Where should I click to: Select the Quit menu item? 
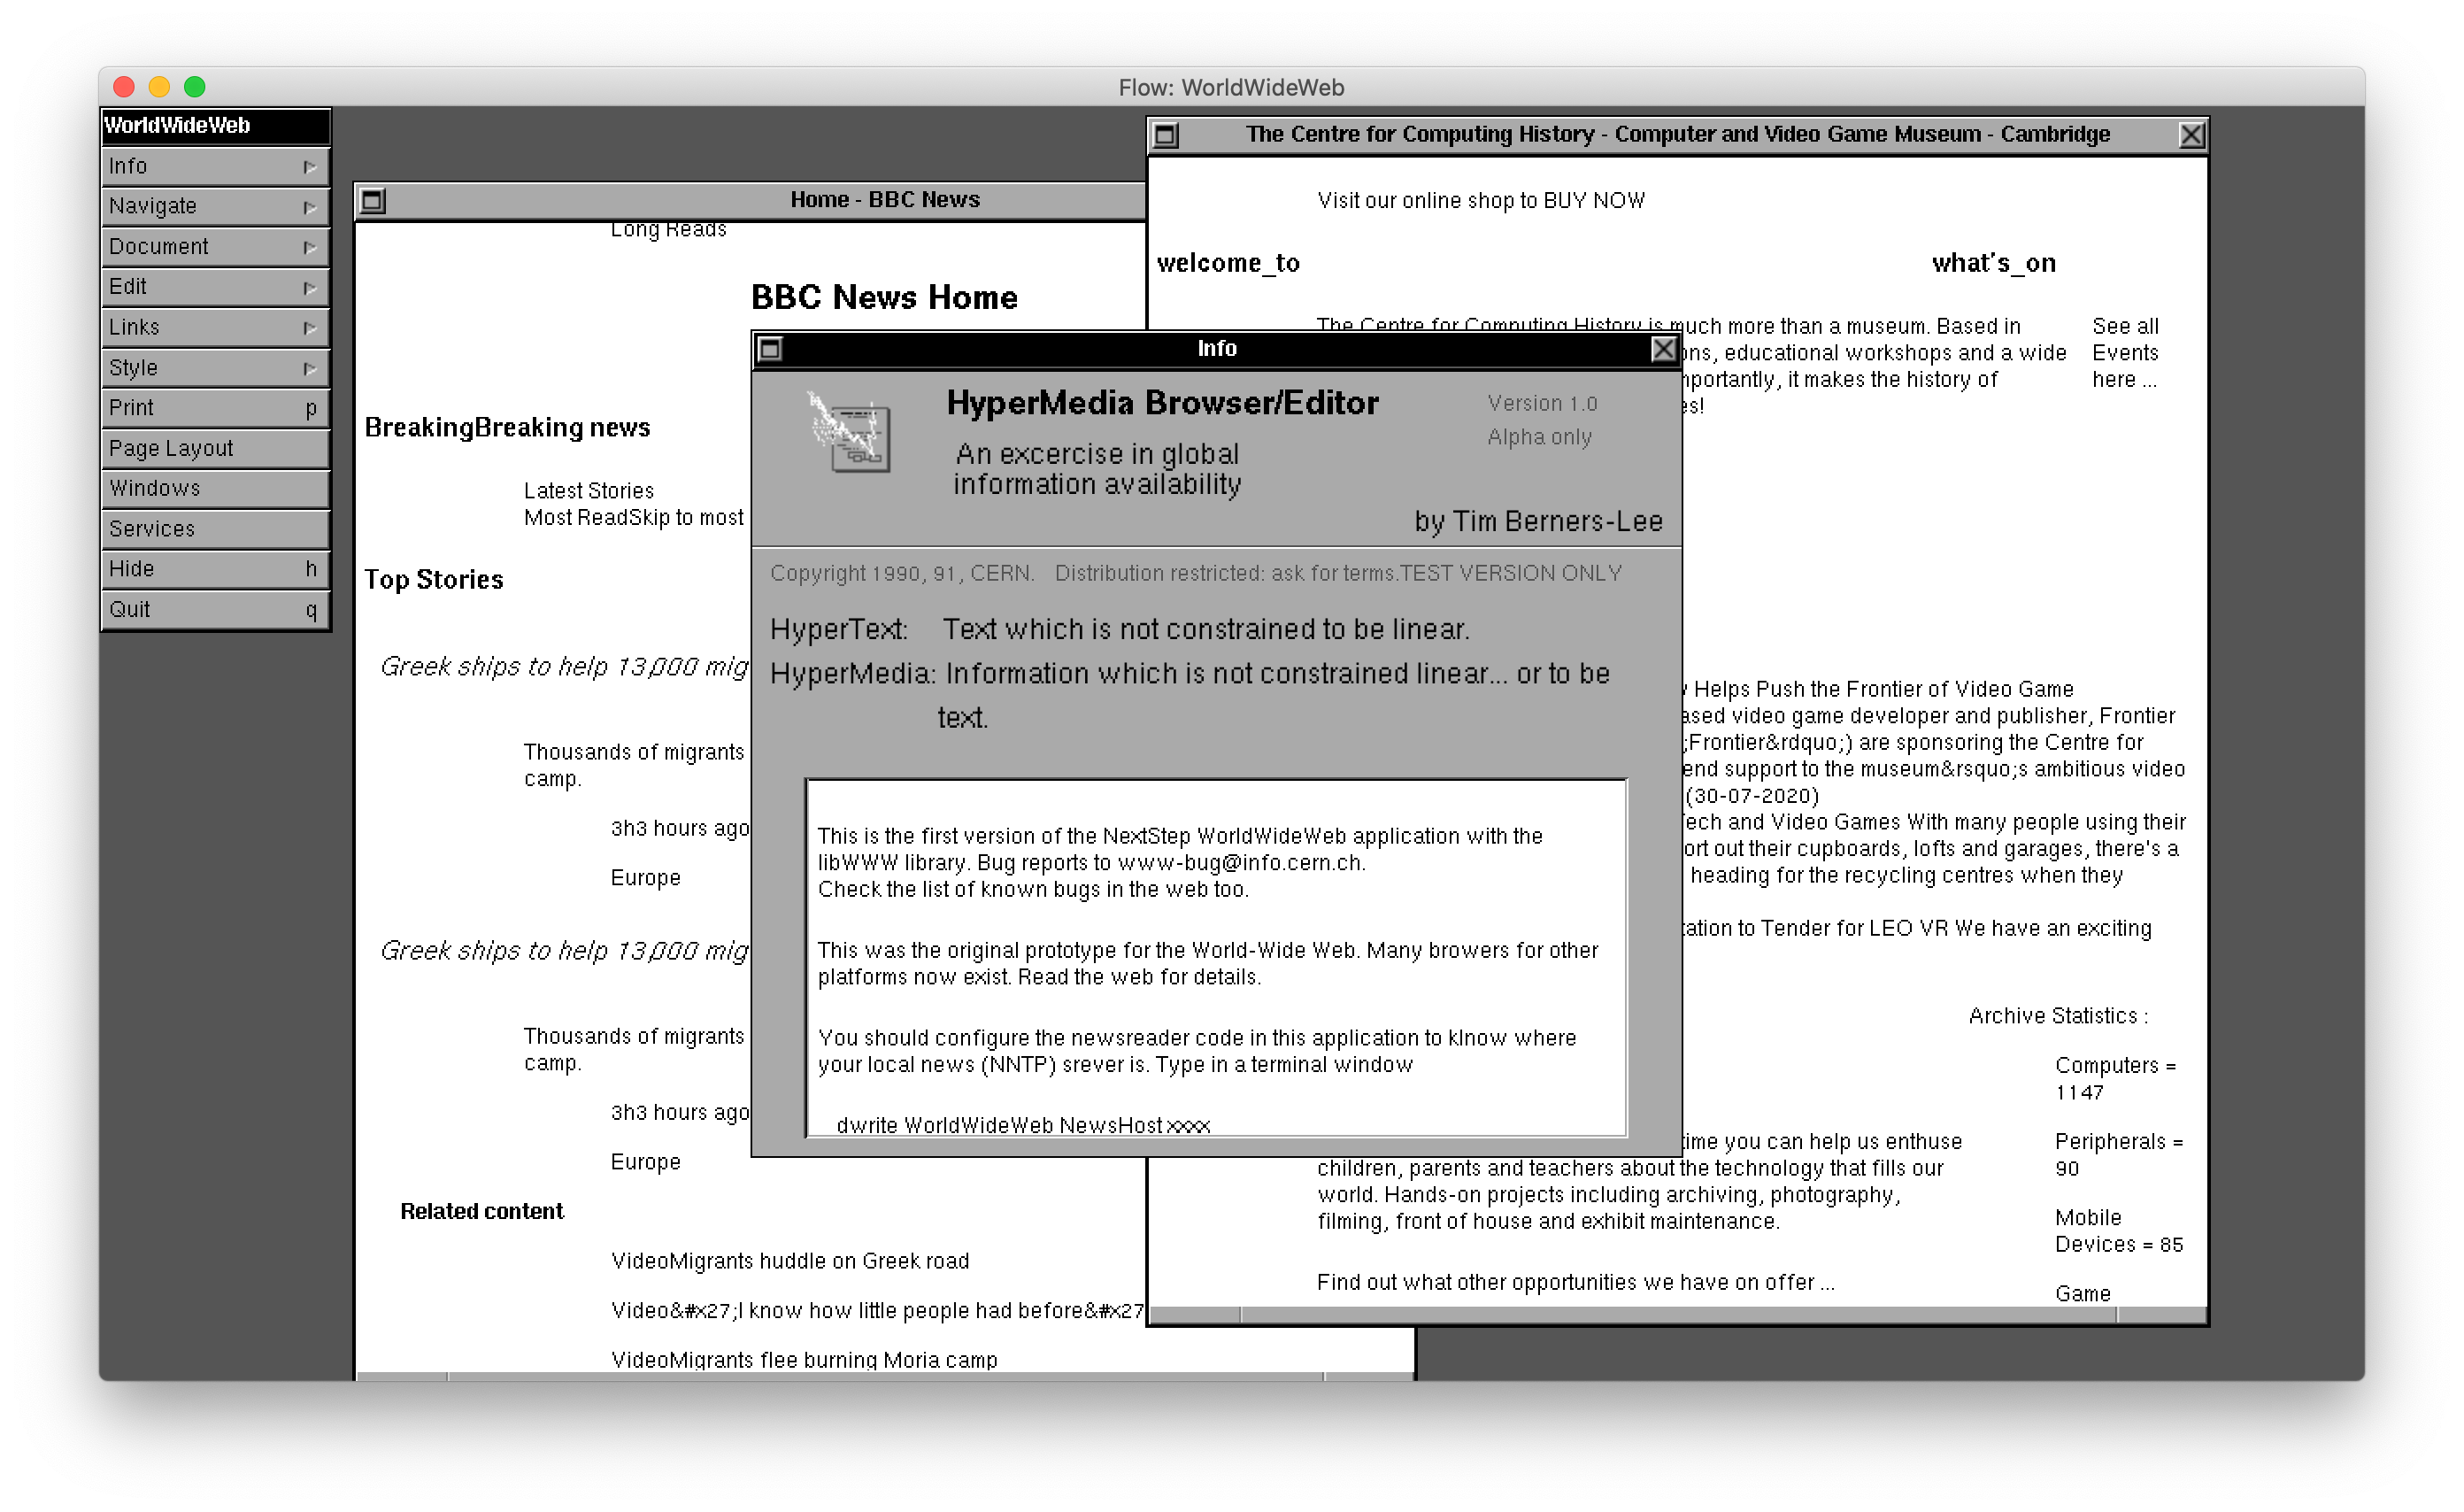215,610
